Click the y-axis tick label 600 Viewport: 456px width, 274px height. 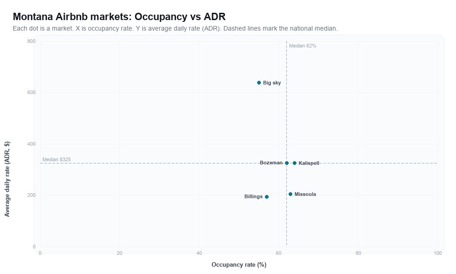[x=31, y=93]
